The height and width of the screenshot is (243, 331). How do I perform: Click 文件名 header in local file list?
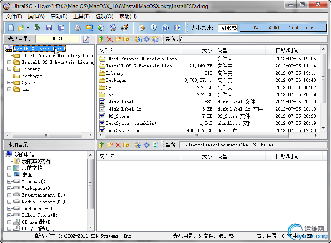(139, 156)
